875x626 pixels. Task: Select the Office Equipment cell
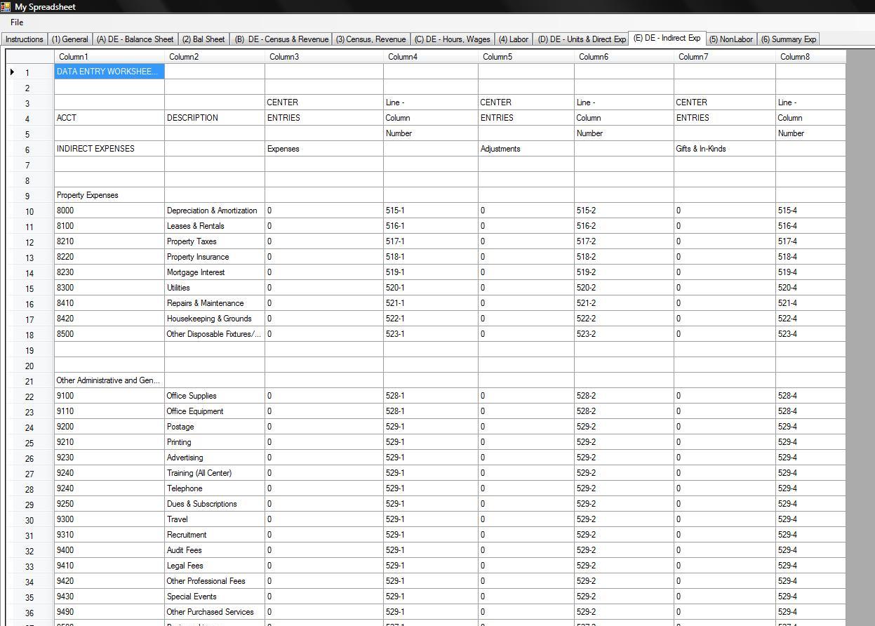(215, 411)
